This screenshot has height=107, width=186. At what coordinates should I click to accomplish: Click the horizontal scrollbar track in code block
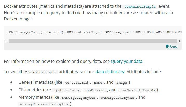tap(93, 41)
